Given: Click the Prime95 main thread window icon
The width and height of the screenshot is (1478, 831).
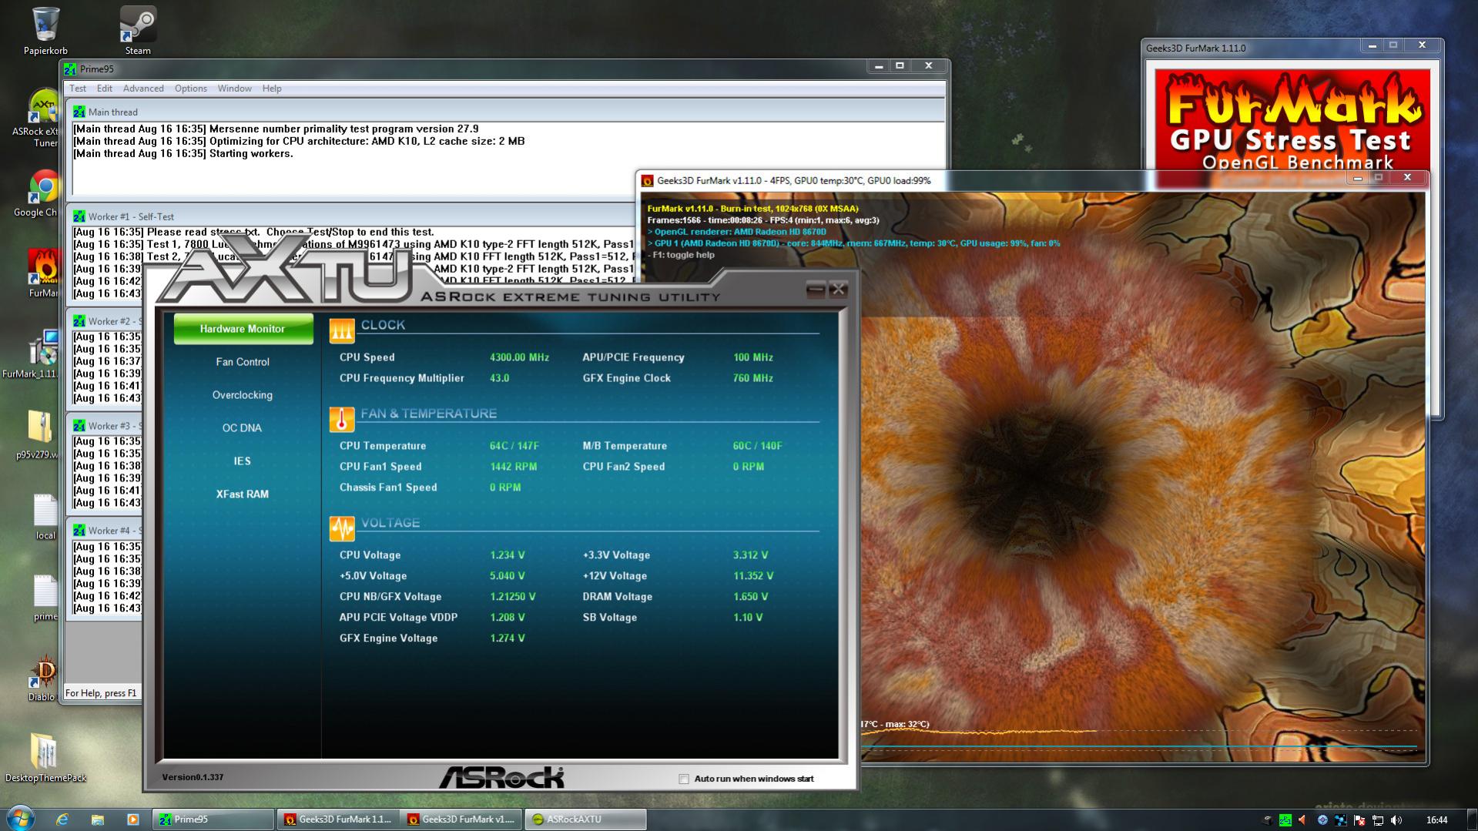Looking at the screenshot, I should [79, 112].
